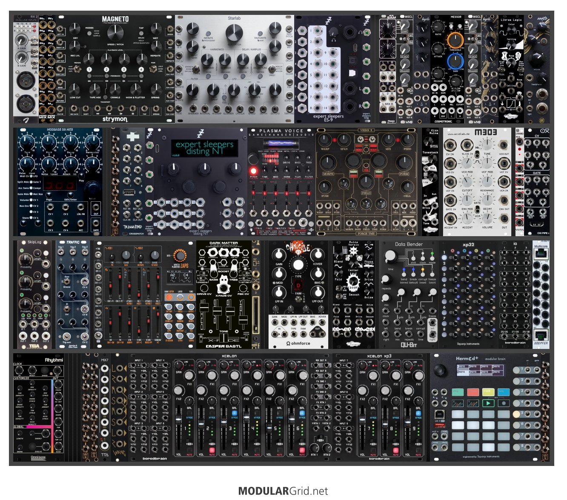The width and height of the screenshot is (567, 500).
Task: Toggle MUTE on xcelon channel 6
Action: pos(302,450)
